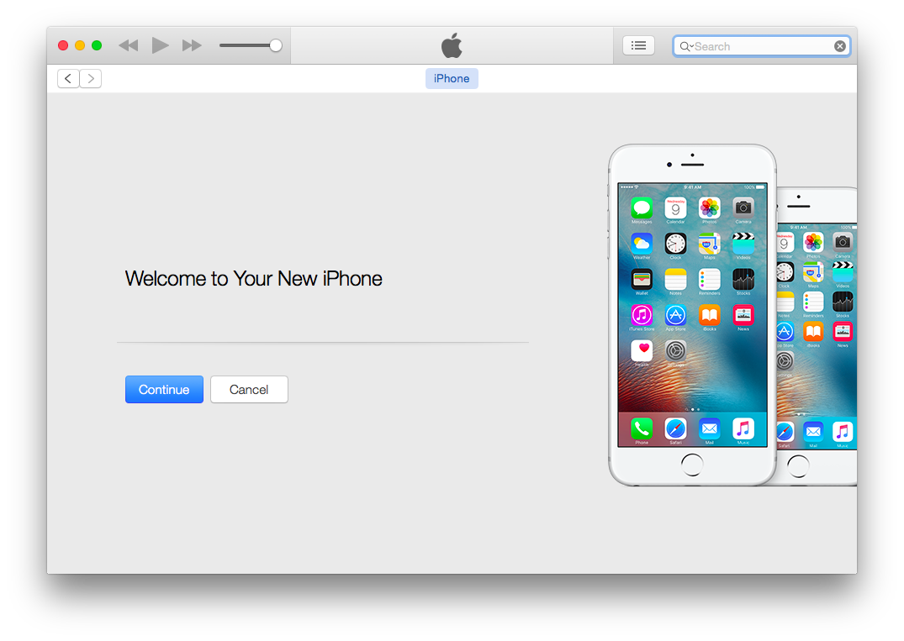Click the front iPhone illustration

coord(692,315)
